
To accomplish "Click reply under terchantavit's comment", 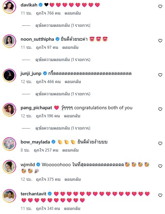I will (x=72, y=209).
